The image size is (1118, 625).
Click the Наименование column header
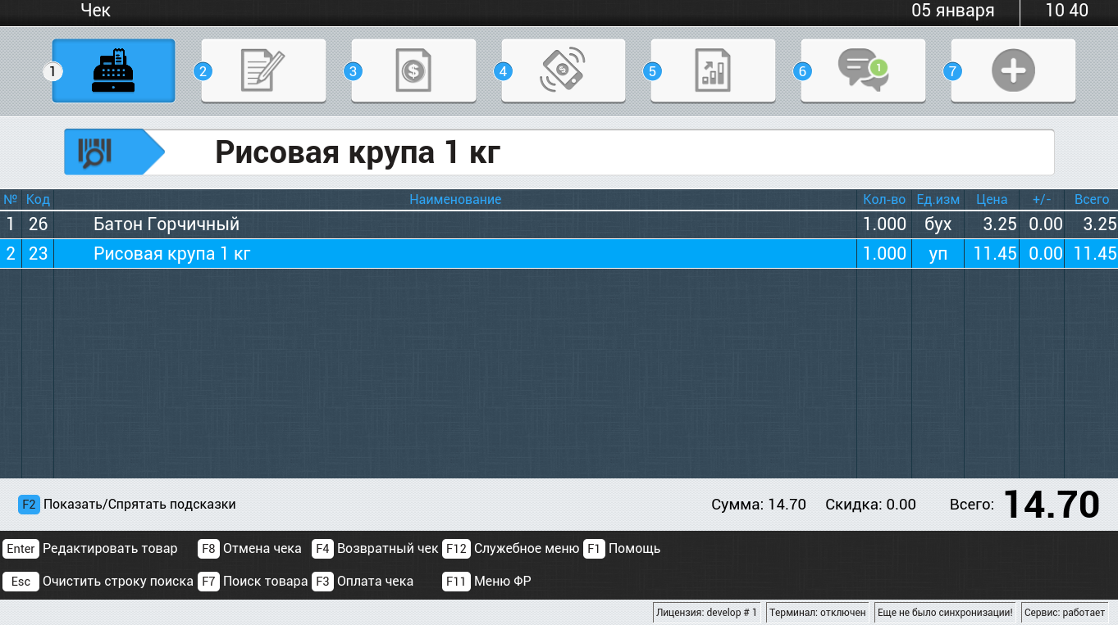pyautogui.click(x=455, y=200)
